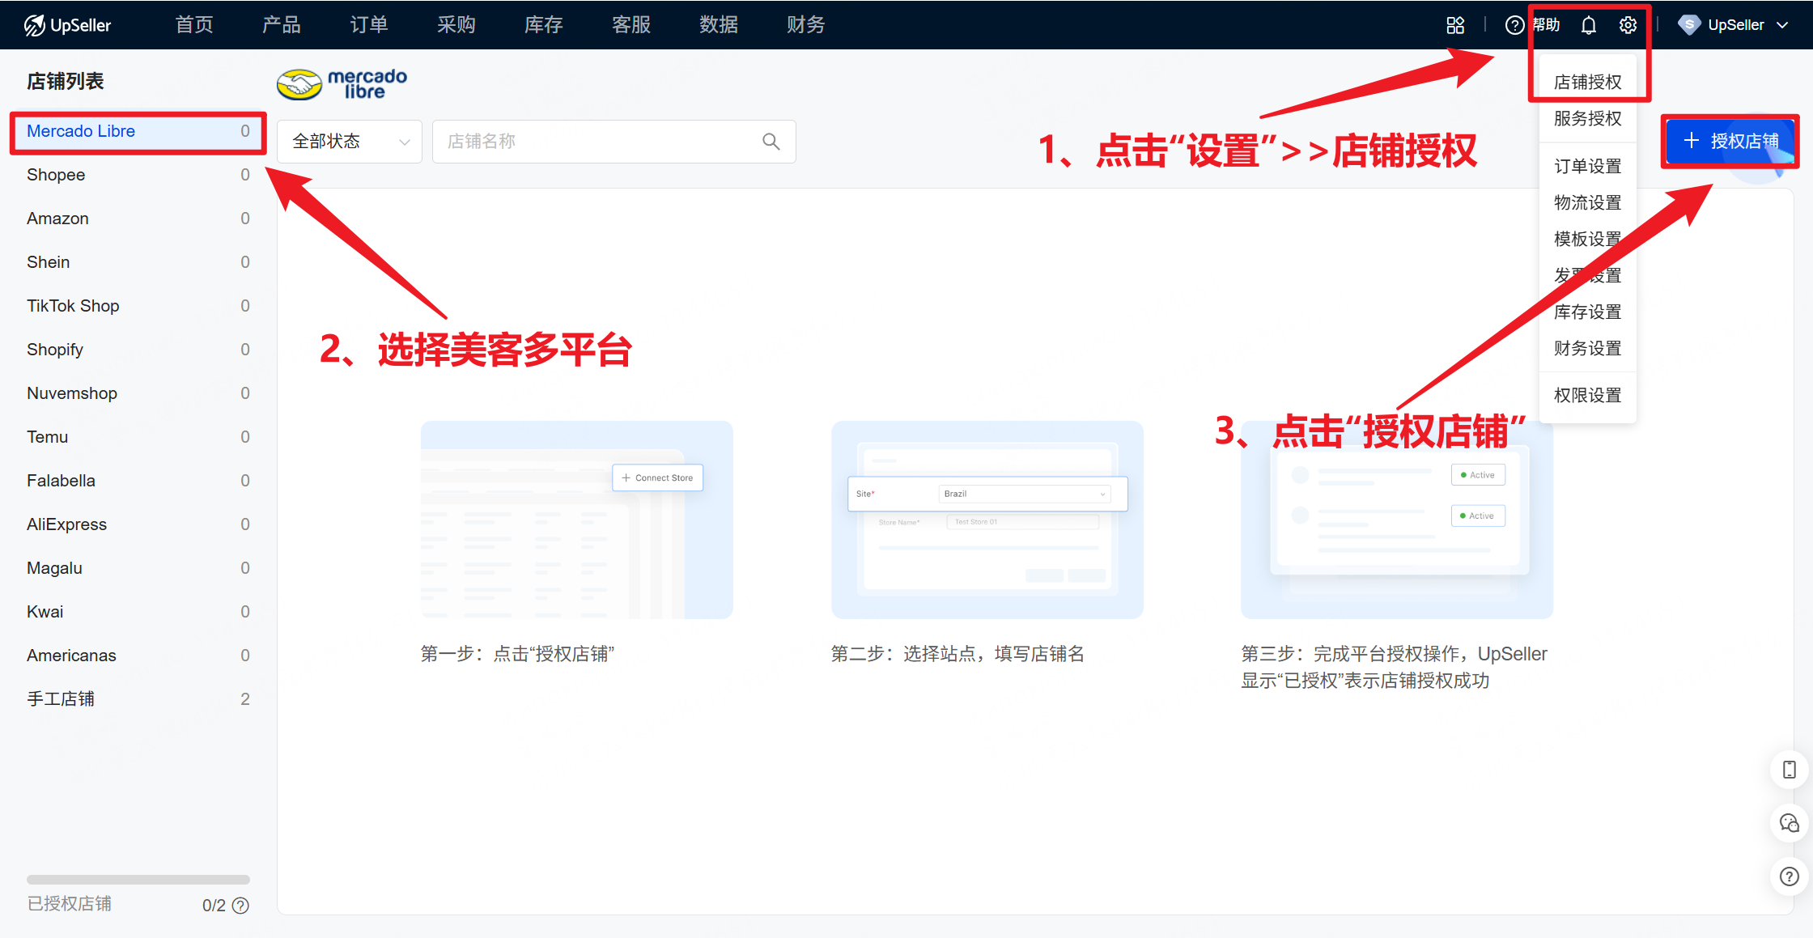Open the customer chat floating icon

1789,823
